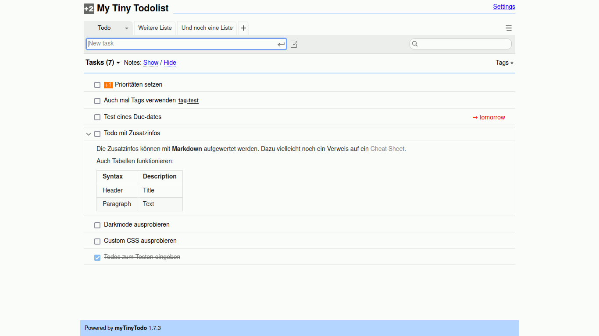Open the Settings link
The image size is (599, 336).
504,7
